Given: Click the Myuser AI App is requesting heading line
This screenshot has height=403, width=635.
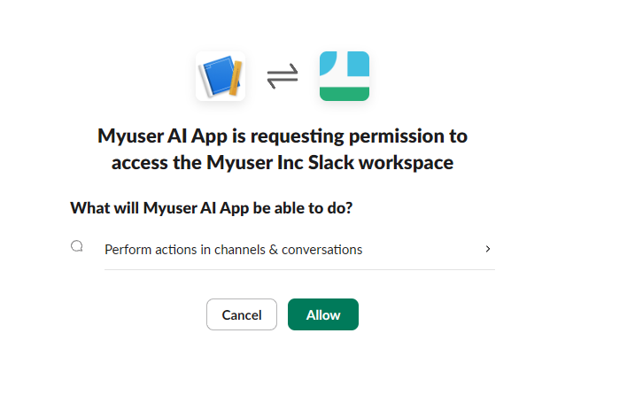Looking at the screenshot, I should point(283,136).
